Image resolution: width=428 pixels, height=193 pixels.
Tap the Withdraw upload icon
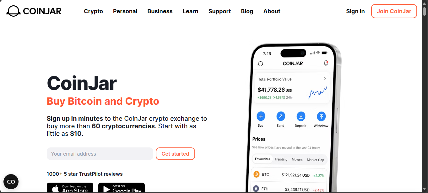[x=321, y=117]
